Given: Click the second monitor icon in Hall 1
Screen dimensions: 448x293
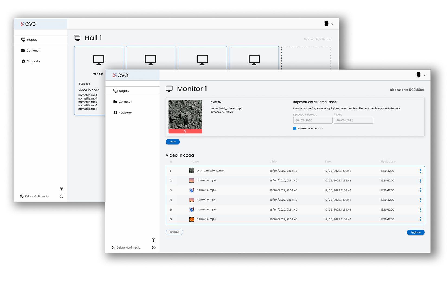Looking at the screenshot, I should pyautogui.click(x=150, y=60).
